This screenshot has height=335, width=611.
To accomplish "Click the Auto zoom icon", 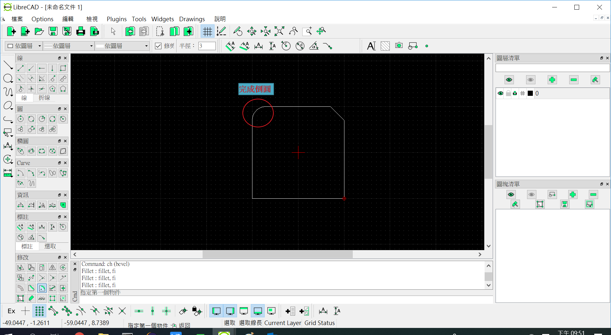I will [279, 31].
